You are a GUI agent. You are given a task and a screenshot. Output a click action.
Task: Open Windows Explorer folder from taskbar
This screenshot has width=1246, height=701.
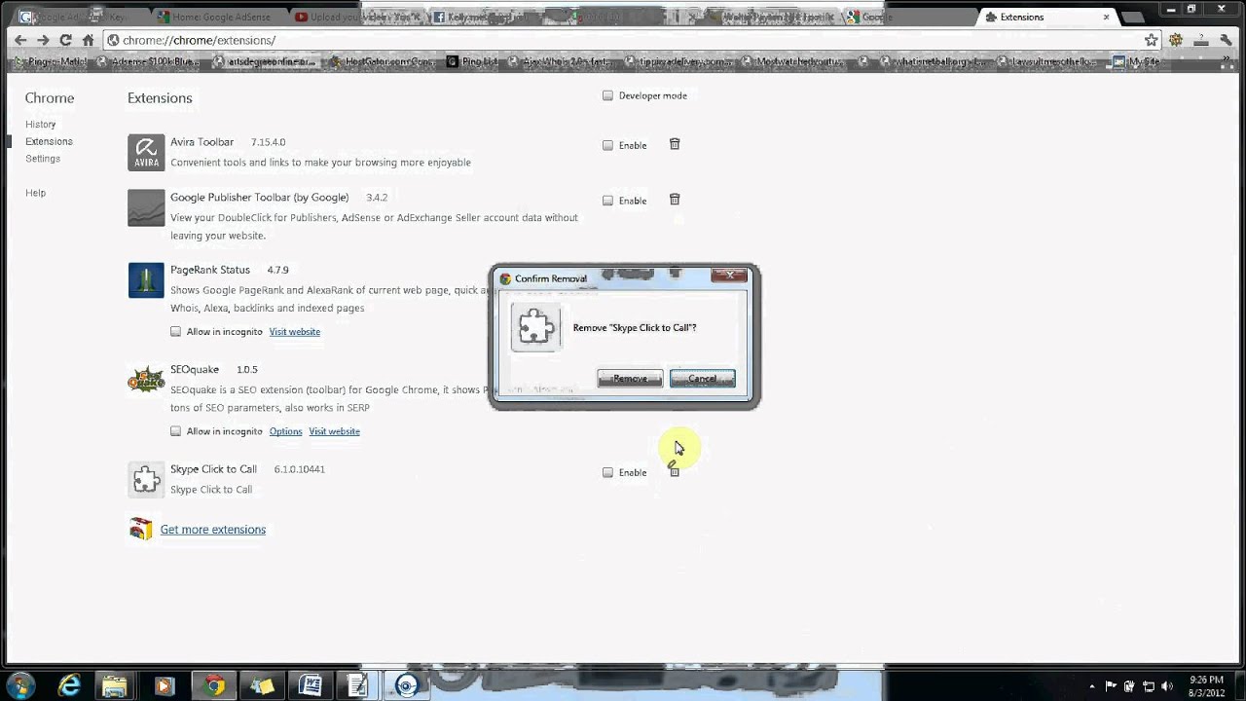[115, 685]
